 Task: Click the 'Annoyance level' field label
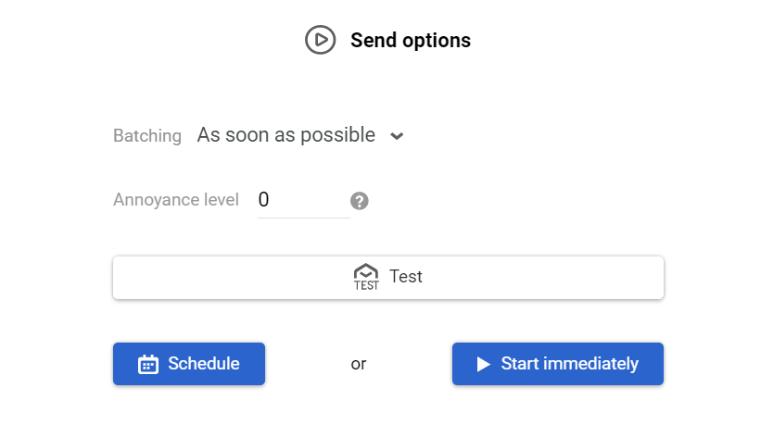(176, 200)
